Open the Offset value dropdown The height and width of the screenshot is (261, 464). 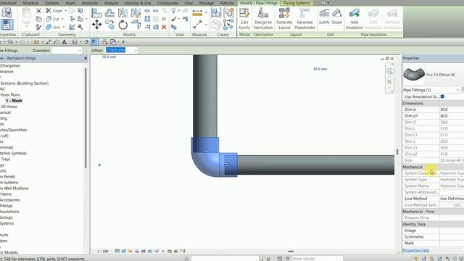(136, 51)
